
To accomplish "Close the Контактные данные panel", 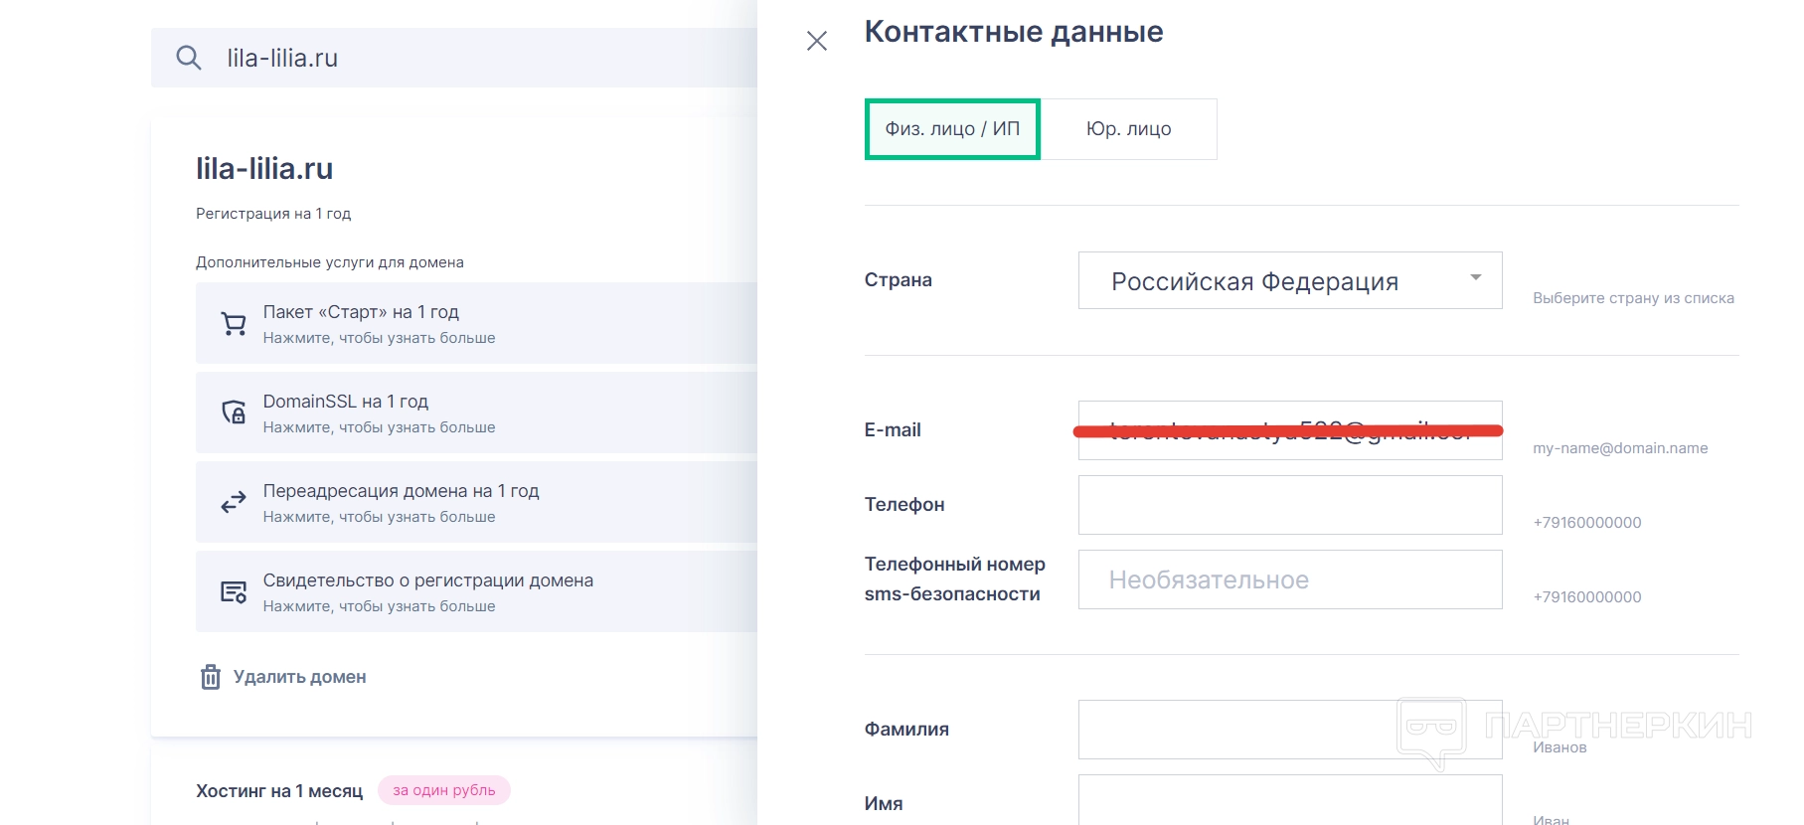I will point(817,41).
